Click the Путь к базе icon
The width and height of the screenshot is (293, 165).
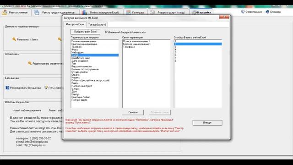point(46,88)
